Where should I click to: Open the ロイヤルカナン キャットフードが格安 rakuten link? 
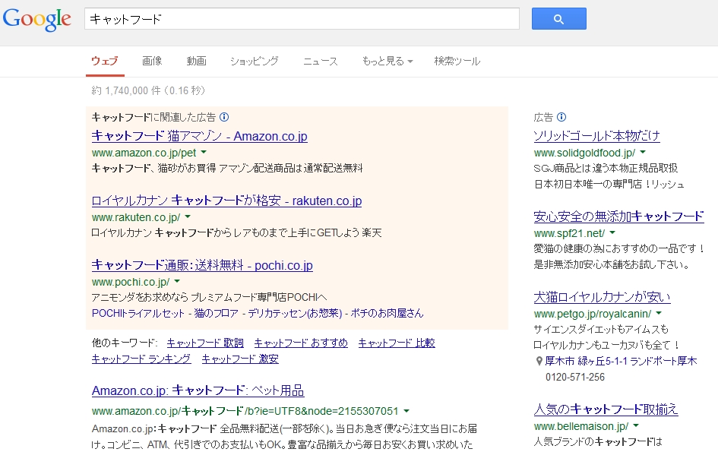[x=226, y=201]
